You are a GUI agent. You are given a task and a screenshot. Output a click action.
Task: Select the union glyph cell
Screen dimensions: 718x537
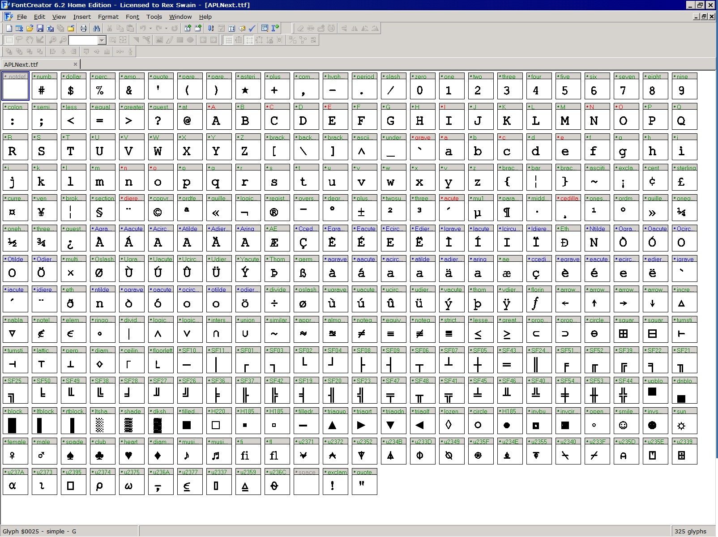point(248,329)
